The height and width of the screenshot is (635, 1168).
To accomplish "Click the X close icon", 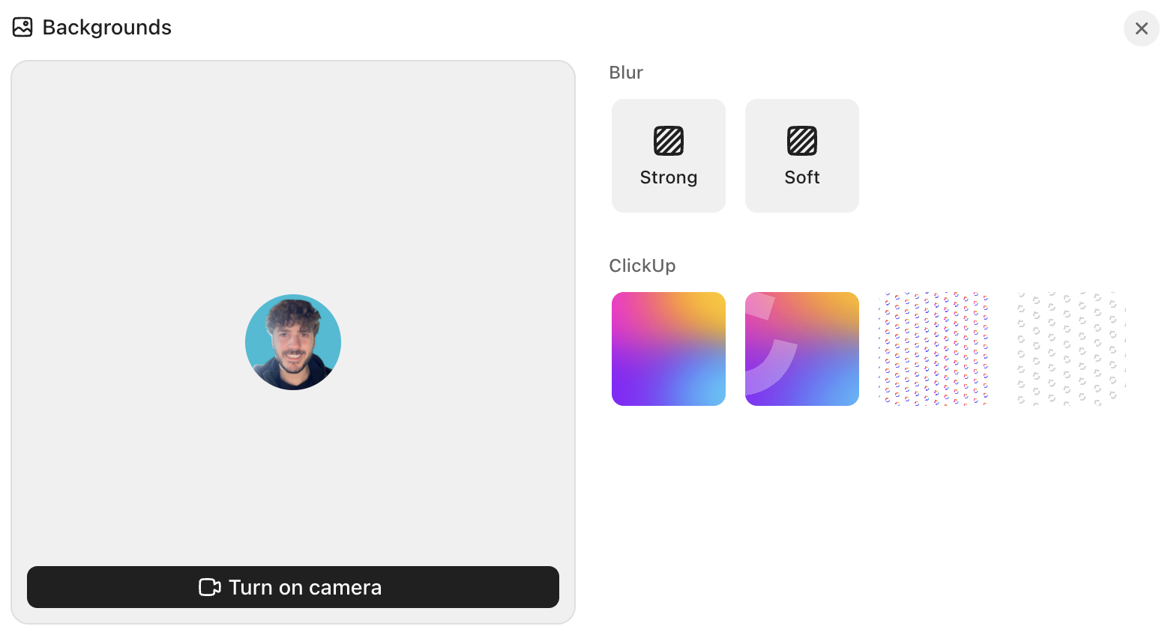I will coord(1141,28).
